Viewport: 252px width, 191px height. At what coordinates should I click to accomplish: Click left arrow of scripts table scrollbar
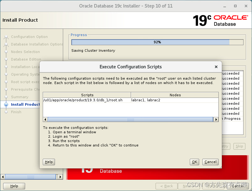pyautogui.click(x=45, y=119)
